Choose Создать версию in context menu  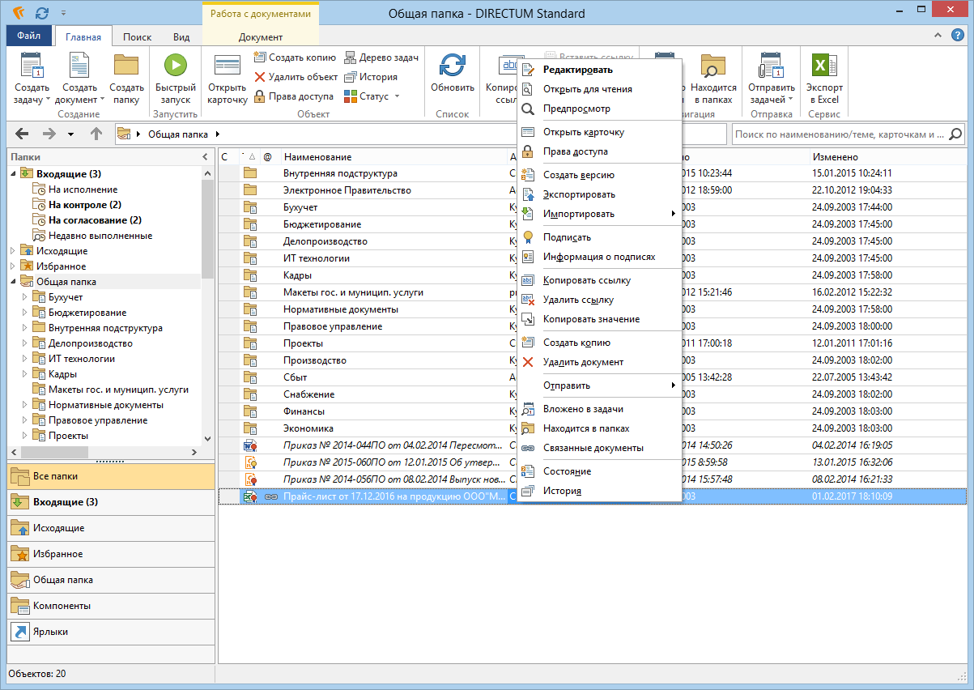tap(599, 175)
